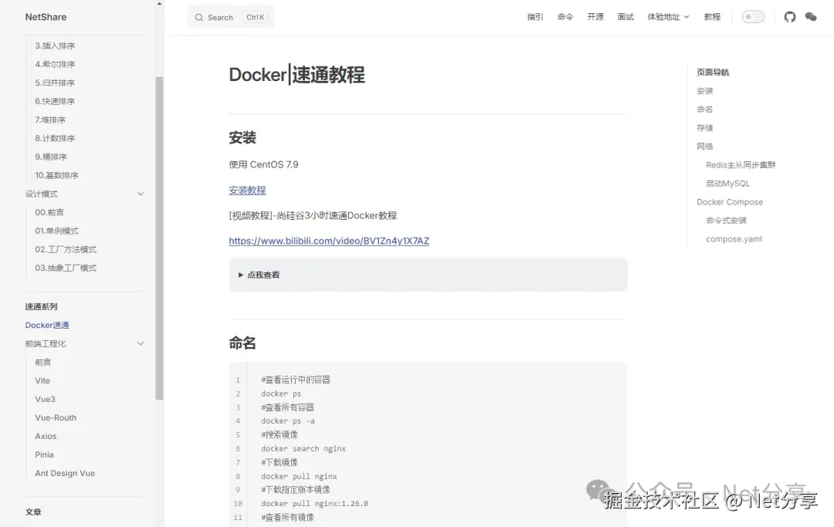Click the NetShare site title

tap(46, 17)
